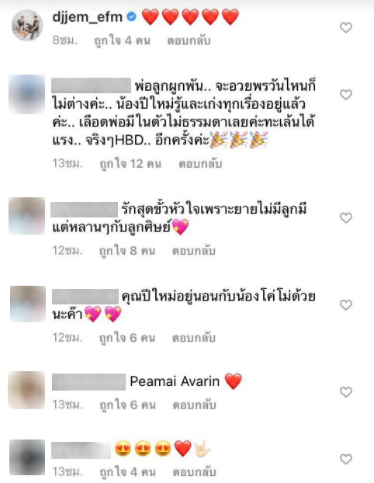Image resolution: width=374 pixels, height=483 pixels.
Task: Reply to the Peamai Avarin comment
Action: (194, 405)
